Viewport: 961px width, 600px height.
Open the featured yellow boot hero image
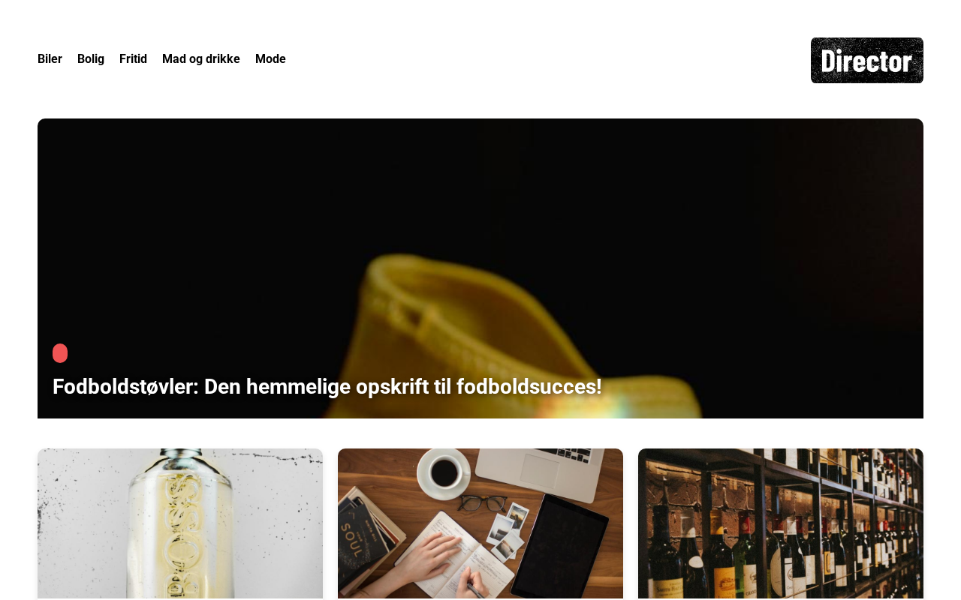click(x=480, y=268)
